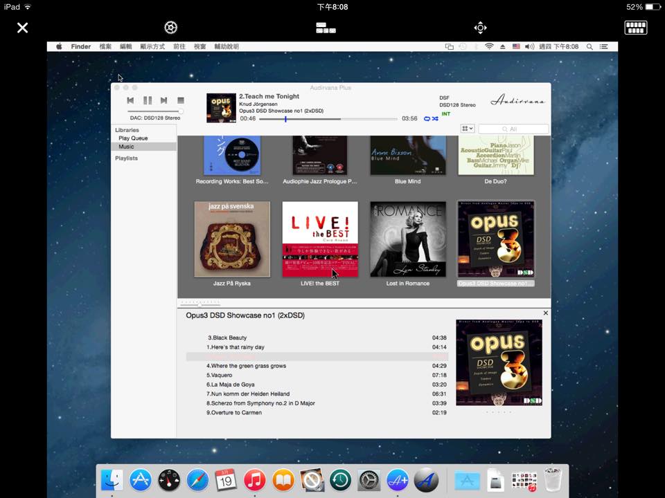Select the Jazz På Ryska album
Image resolution: width=665 pixels, height=498 pixels.
(232, 239)
